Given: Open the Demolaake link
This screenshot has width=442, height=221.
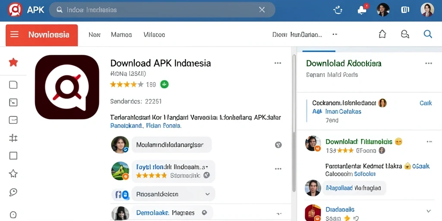Looking at the screenshot, I should coord(152,212).
